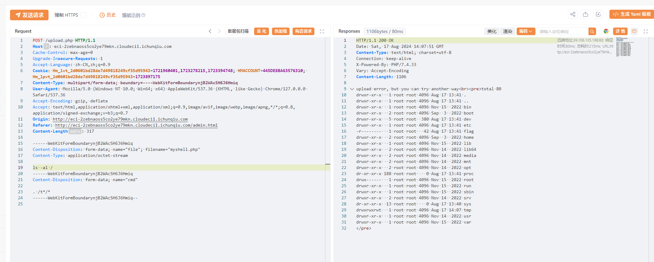Click the 'tmp' directory row in response

pyautogui.click(x=414, y=210)
